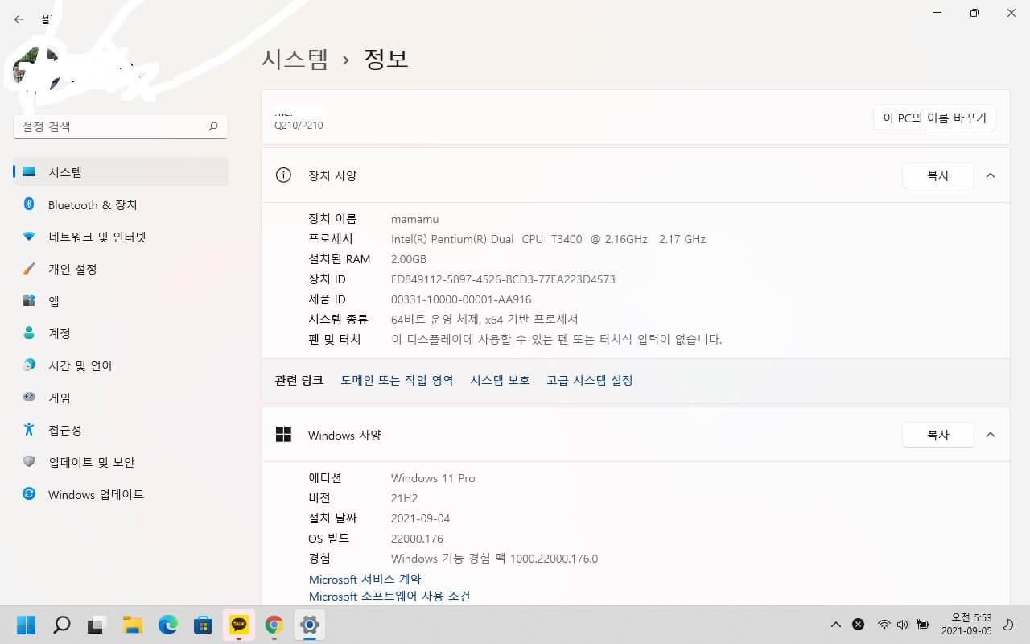
Task: Select 네트워크 및 인터넷 in the sidebar
Action: (121, 237)
